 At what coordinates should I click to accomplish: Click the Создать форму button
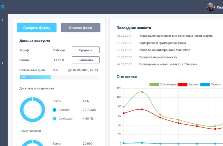(x=37, y=28)
